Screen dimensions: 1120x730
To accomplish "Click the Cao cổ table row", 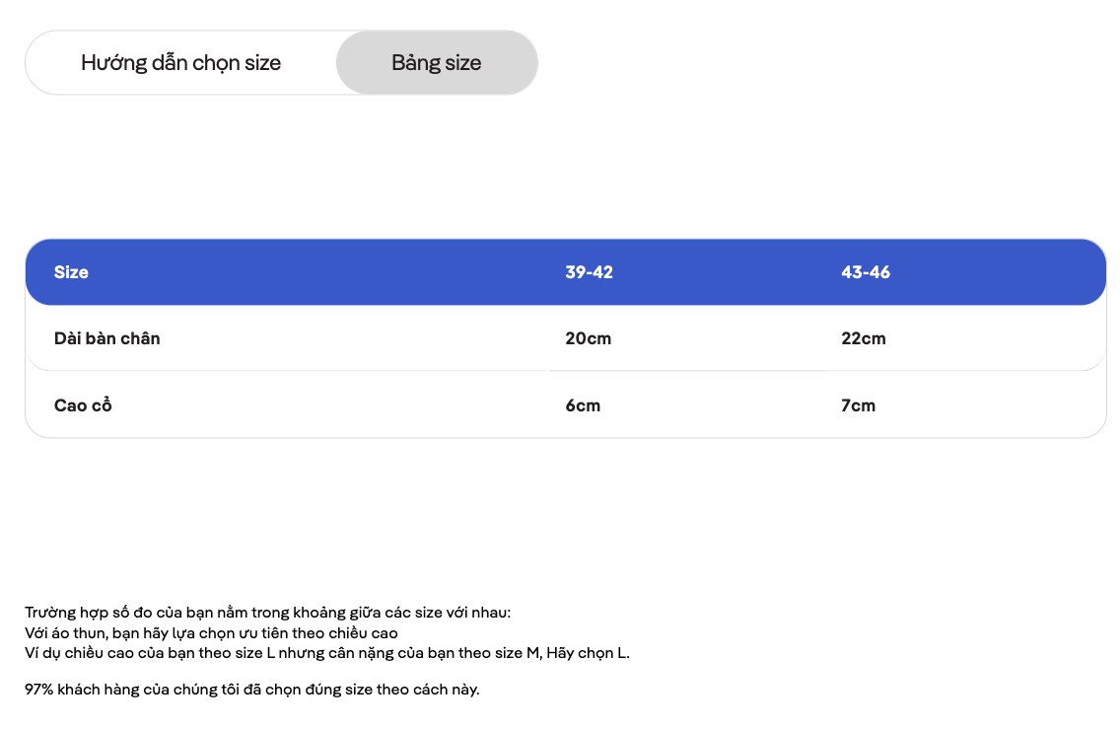I will pos(566,404).
